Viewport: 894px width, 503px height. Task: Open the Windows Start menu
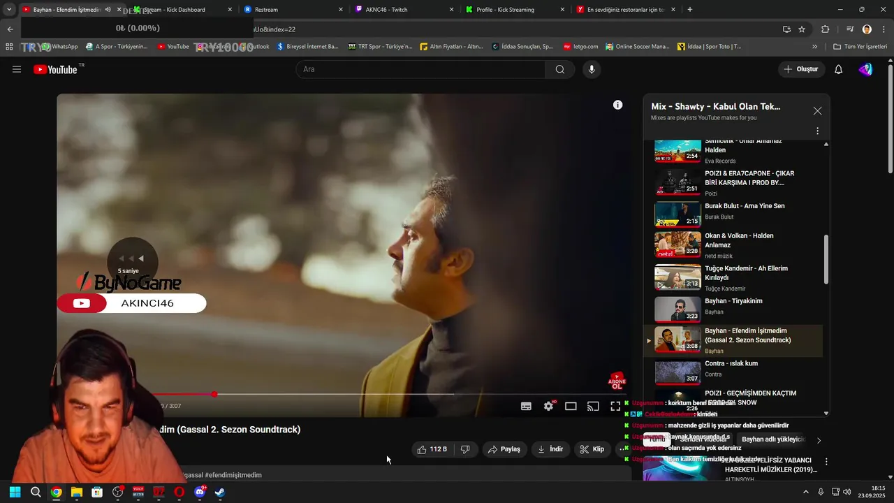[x=15, y=492]
